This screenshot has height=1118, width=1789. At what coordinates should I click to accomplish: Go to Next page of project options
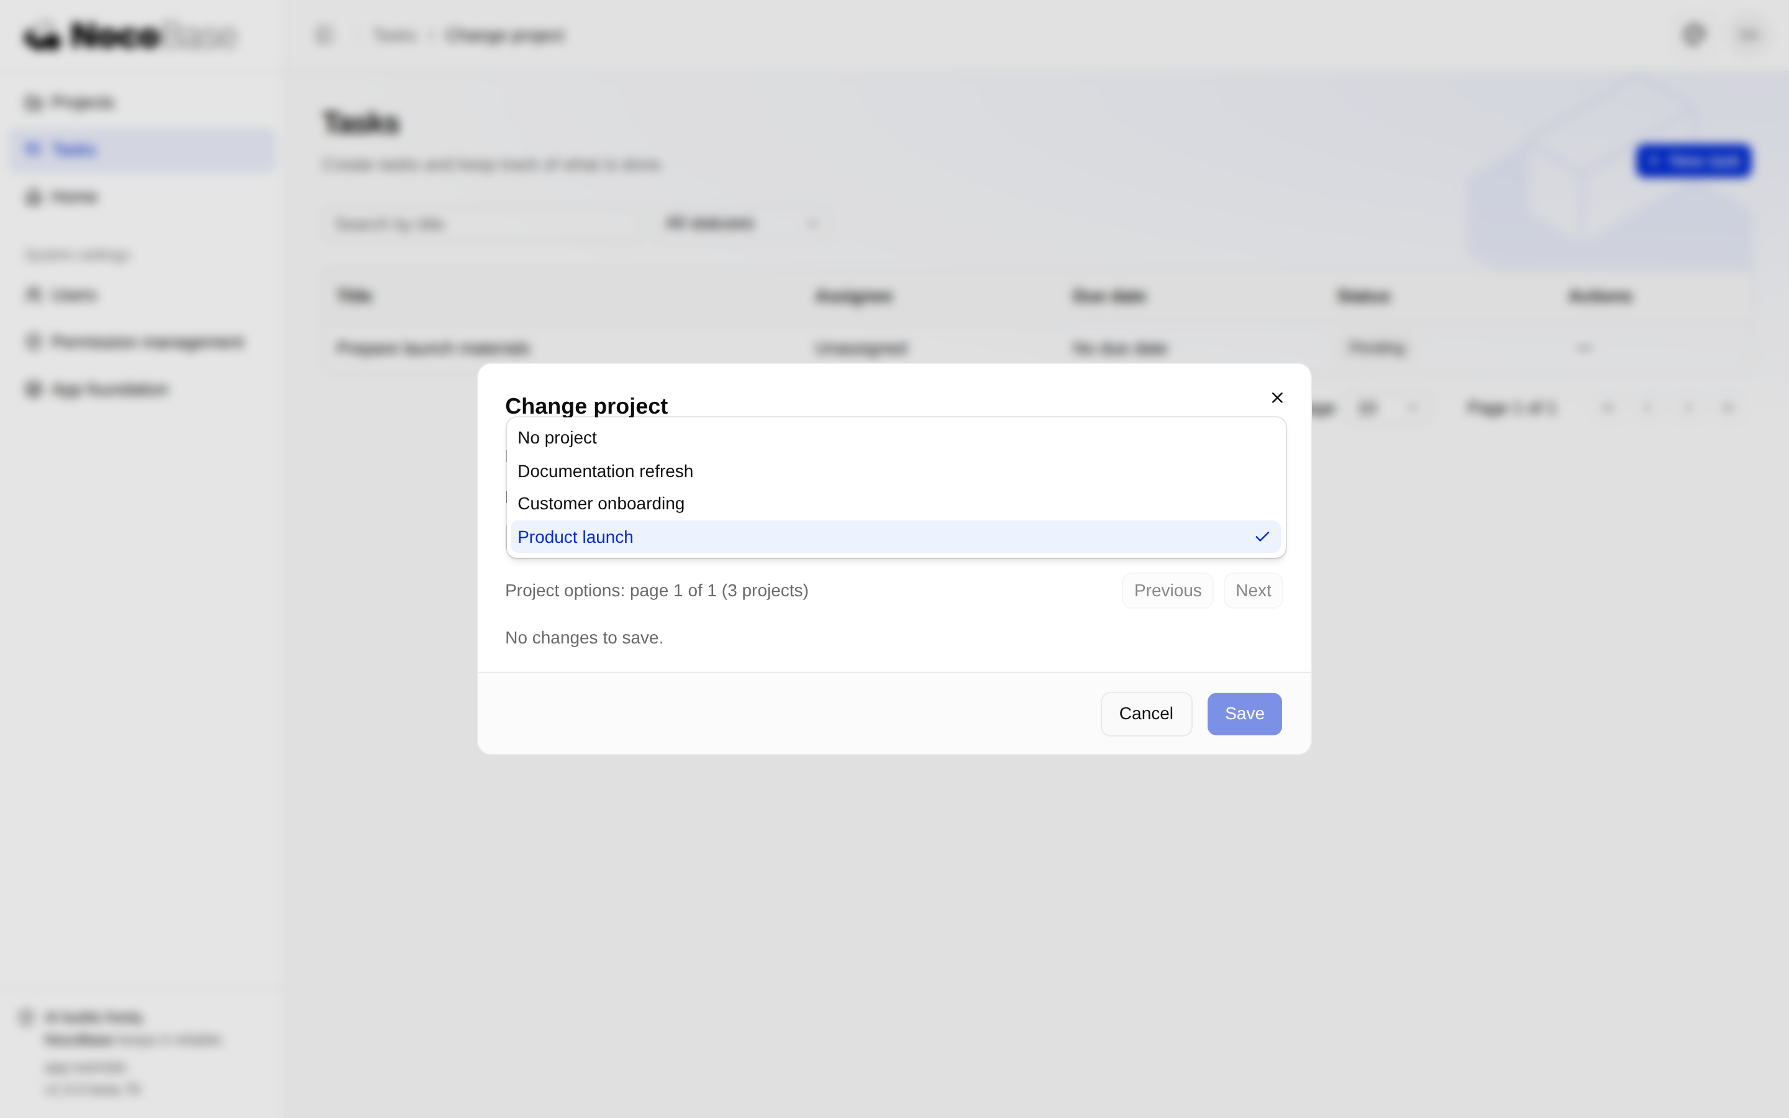pos(1253,591)
